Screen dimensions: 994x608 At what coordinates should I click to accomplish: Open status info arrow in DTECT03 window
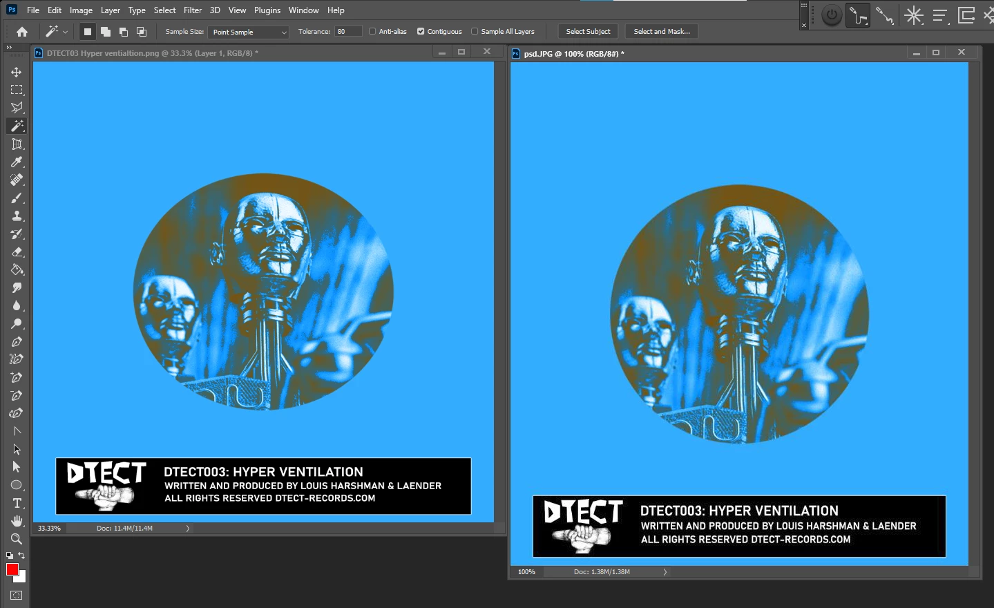coord(188,529)
